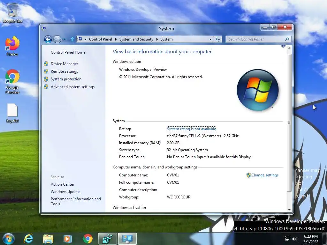Open Internet Explorer from the taskbar

(28, 239)
